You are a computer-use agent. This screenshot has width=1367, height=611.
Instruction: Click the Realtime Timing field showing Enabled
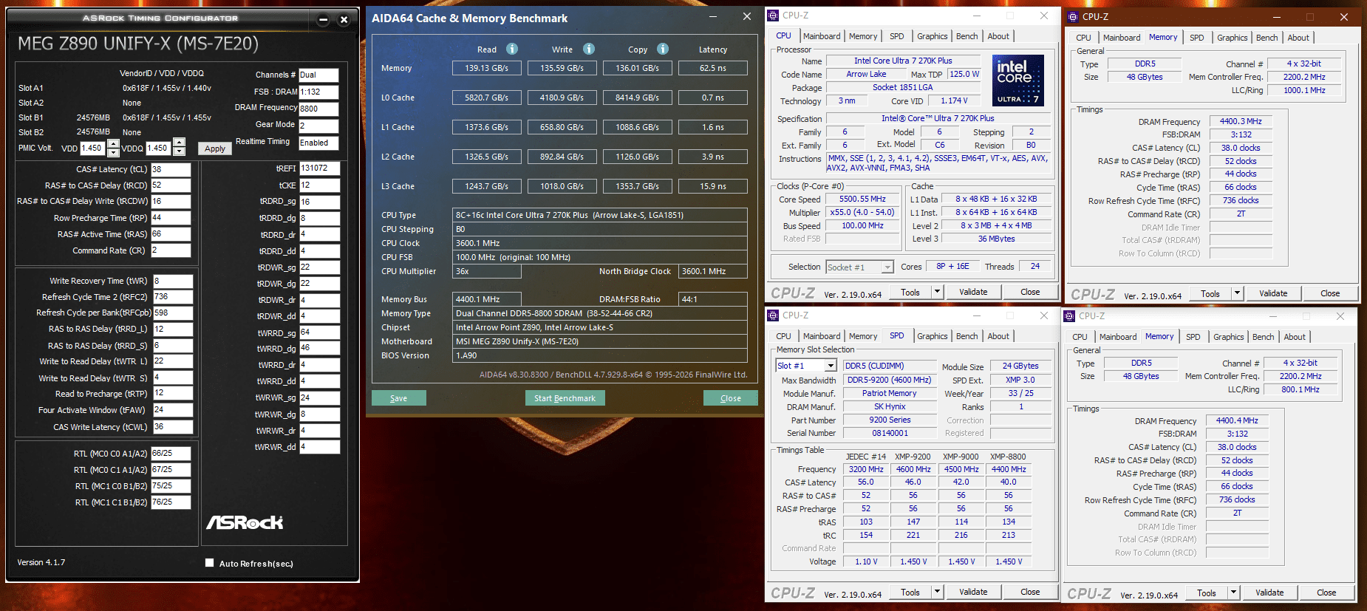(x=318, y=143)
